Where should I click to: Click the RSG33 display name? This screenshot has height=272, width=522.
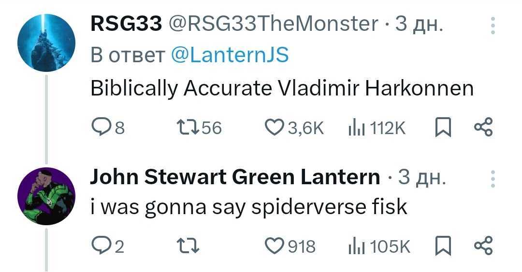point(126,24)
